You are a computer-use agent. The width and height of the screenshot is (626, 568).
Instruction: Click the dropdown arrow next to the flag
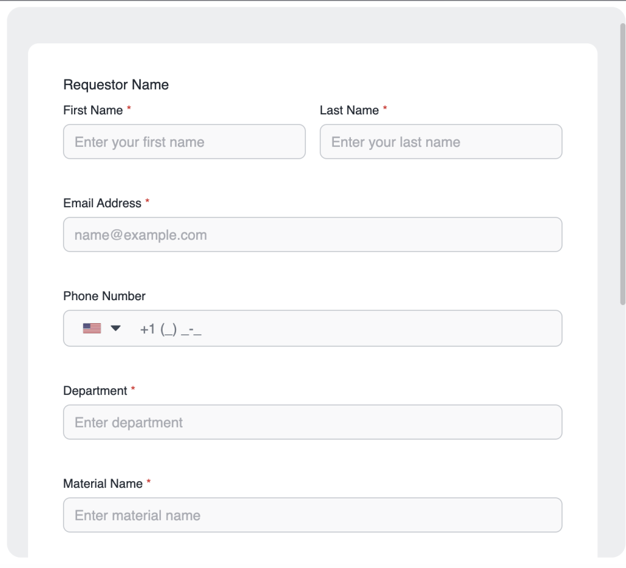point(116,328)
